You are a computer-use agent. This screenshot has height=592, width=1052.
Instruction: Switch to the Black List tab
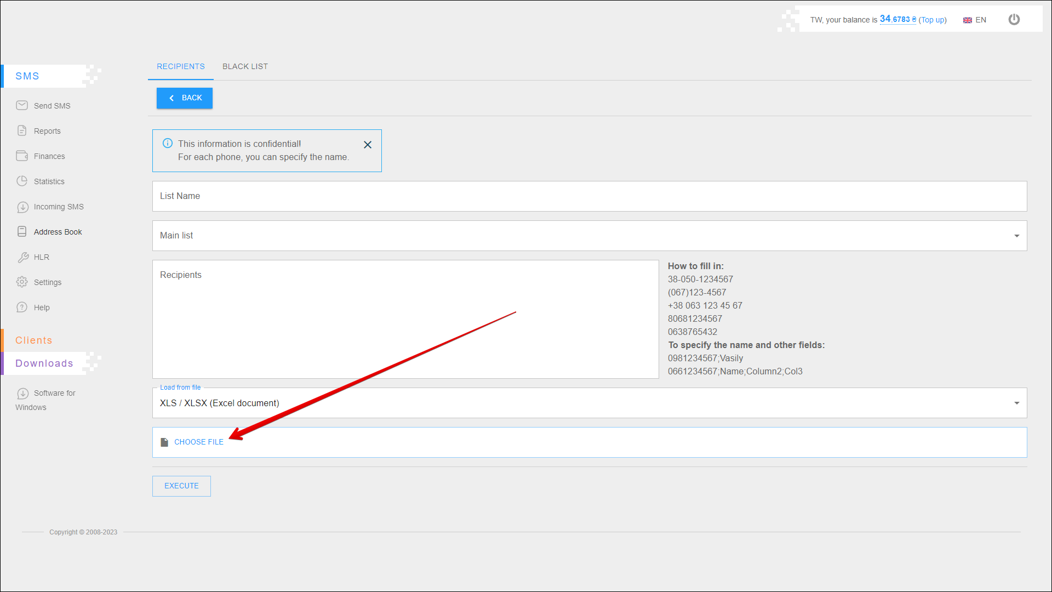245,66
